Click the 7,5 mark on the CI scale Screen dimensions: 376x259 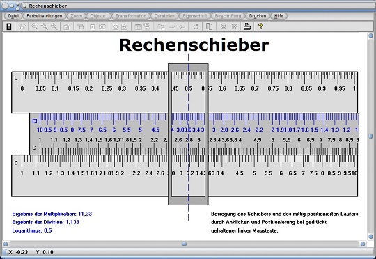(81, 129)
